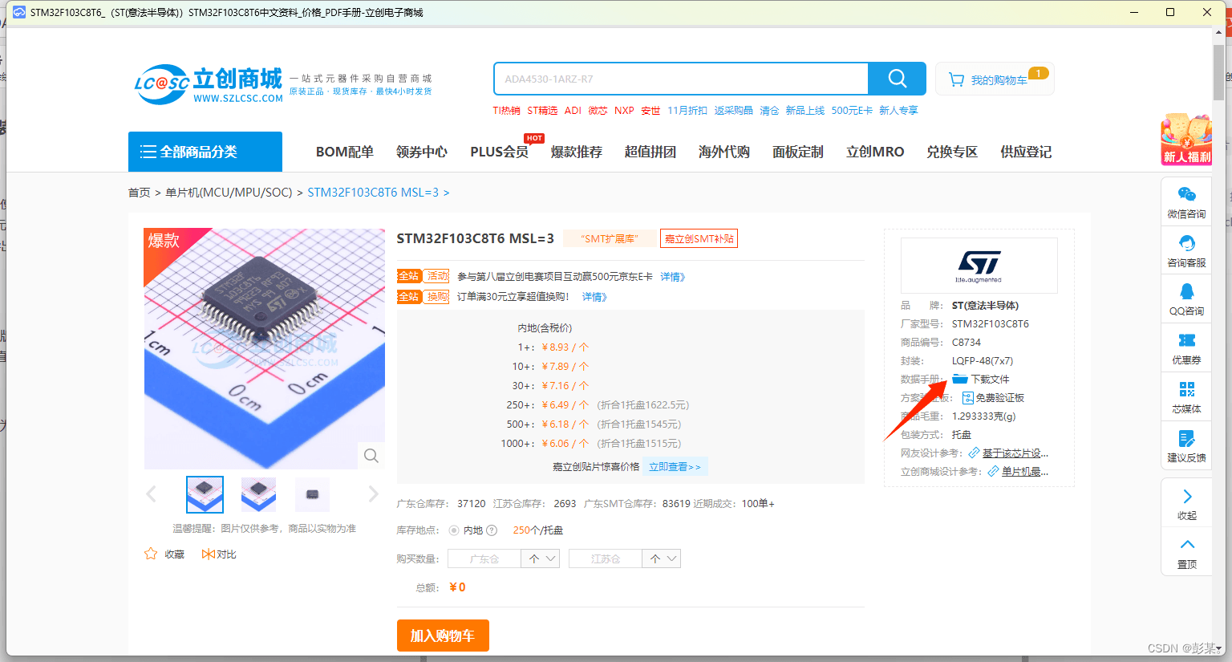This screenshot has height=662, width=1232.
Task: Click the 嘉立创SMT补贴 tag
Action: (x=699, y=239)
